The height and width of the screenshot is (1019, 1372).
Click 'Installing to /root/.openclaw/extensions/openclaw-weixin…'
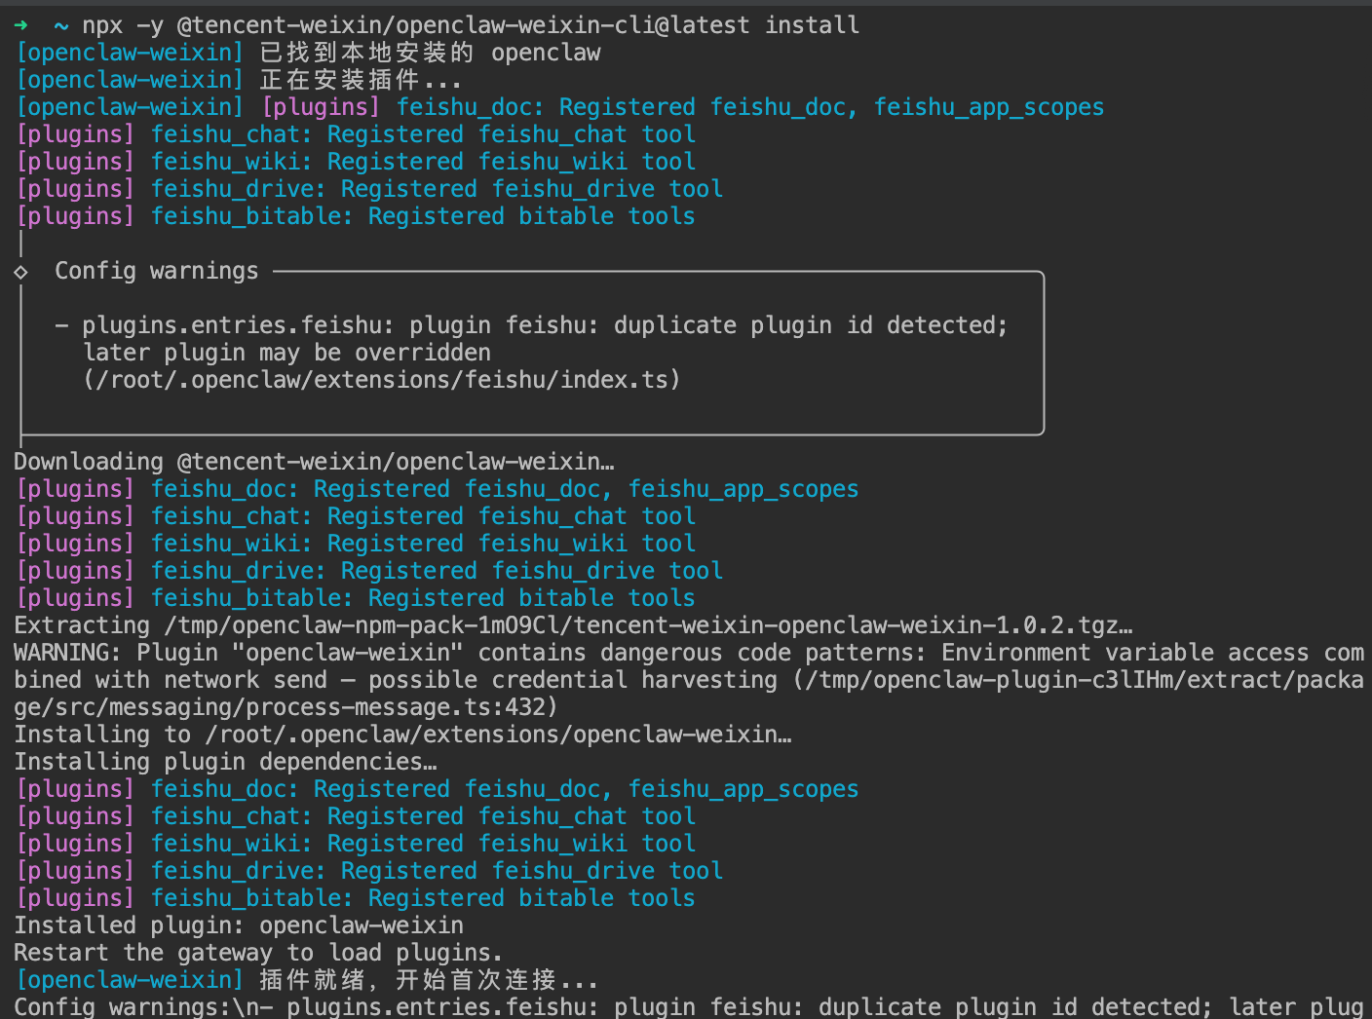pyautogui.click(x=402, y=735)
